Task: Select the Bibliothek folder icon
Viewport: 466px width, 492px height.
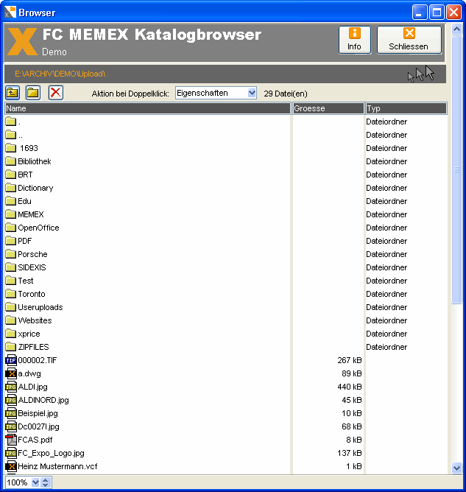Action: (x=10, y=161)
